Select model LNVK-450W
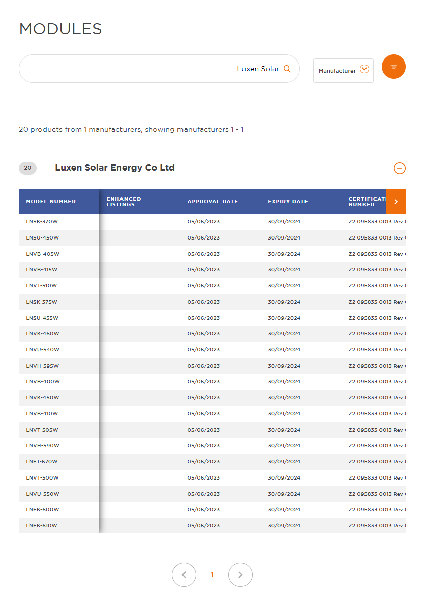 [x=43, y=397]
